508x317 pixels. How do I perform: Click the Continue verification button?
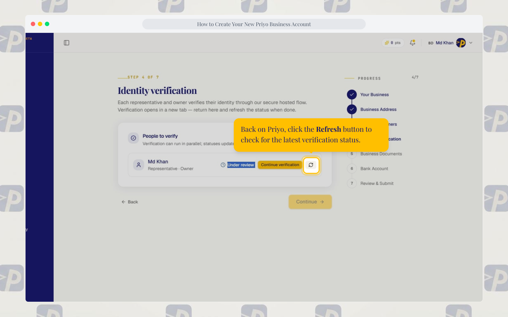click(x=280, y=165)
